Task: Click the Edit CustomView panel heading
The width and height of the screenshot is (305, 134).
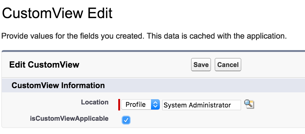Action: (x=44, y=64)
